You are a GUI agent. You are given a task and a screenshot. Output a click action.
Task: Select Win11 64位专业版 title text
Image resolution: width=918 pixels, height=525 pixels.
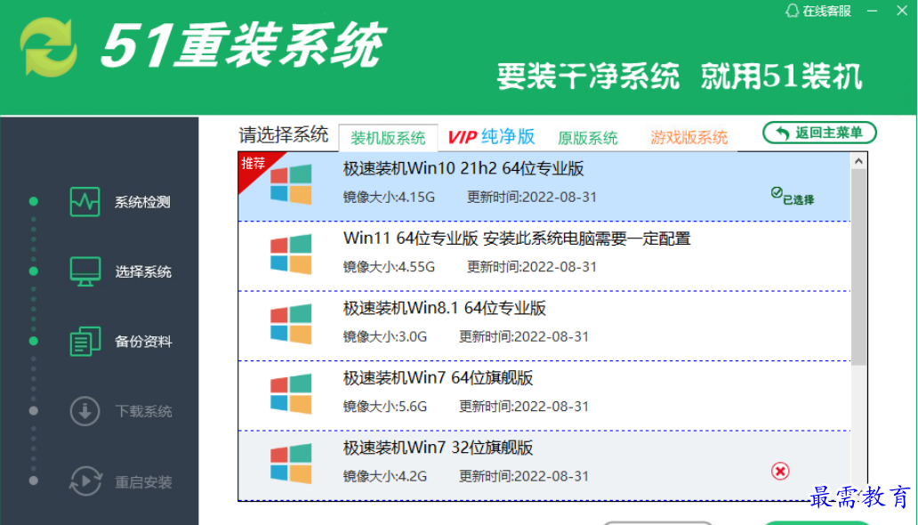(517, 238)
